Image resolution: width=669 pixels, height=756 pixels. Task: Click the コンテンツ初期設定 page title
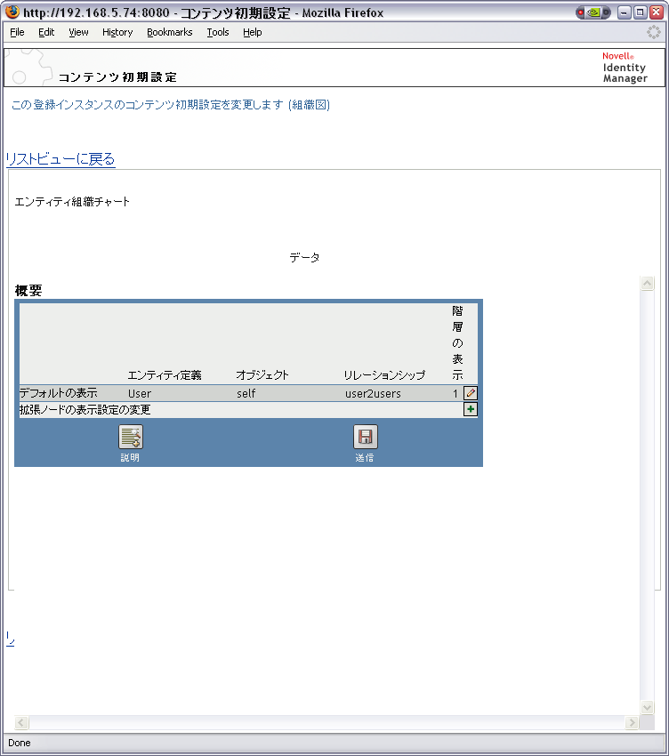click(x=117, y=77)
